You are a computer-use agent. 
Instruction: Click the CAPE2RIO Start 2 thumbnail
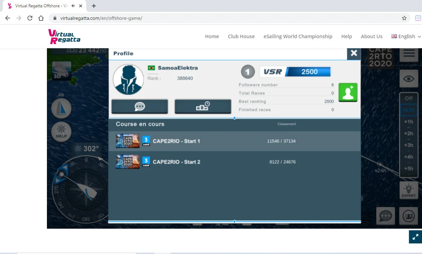point(128,162)
